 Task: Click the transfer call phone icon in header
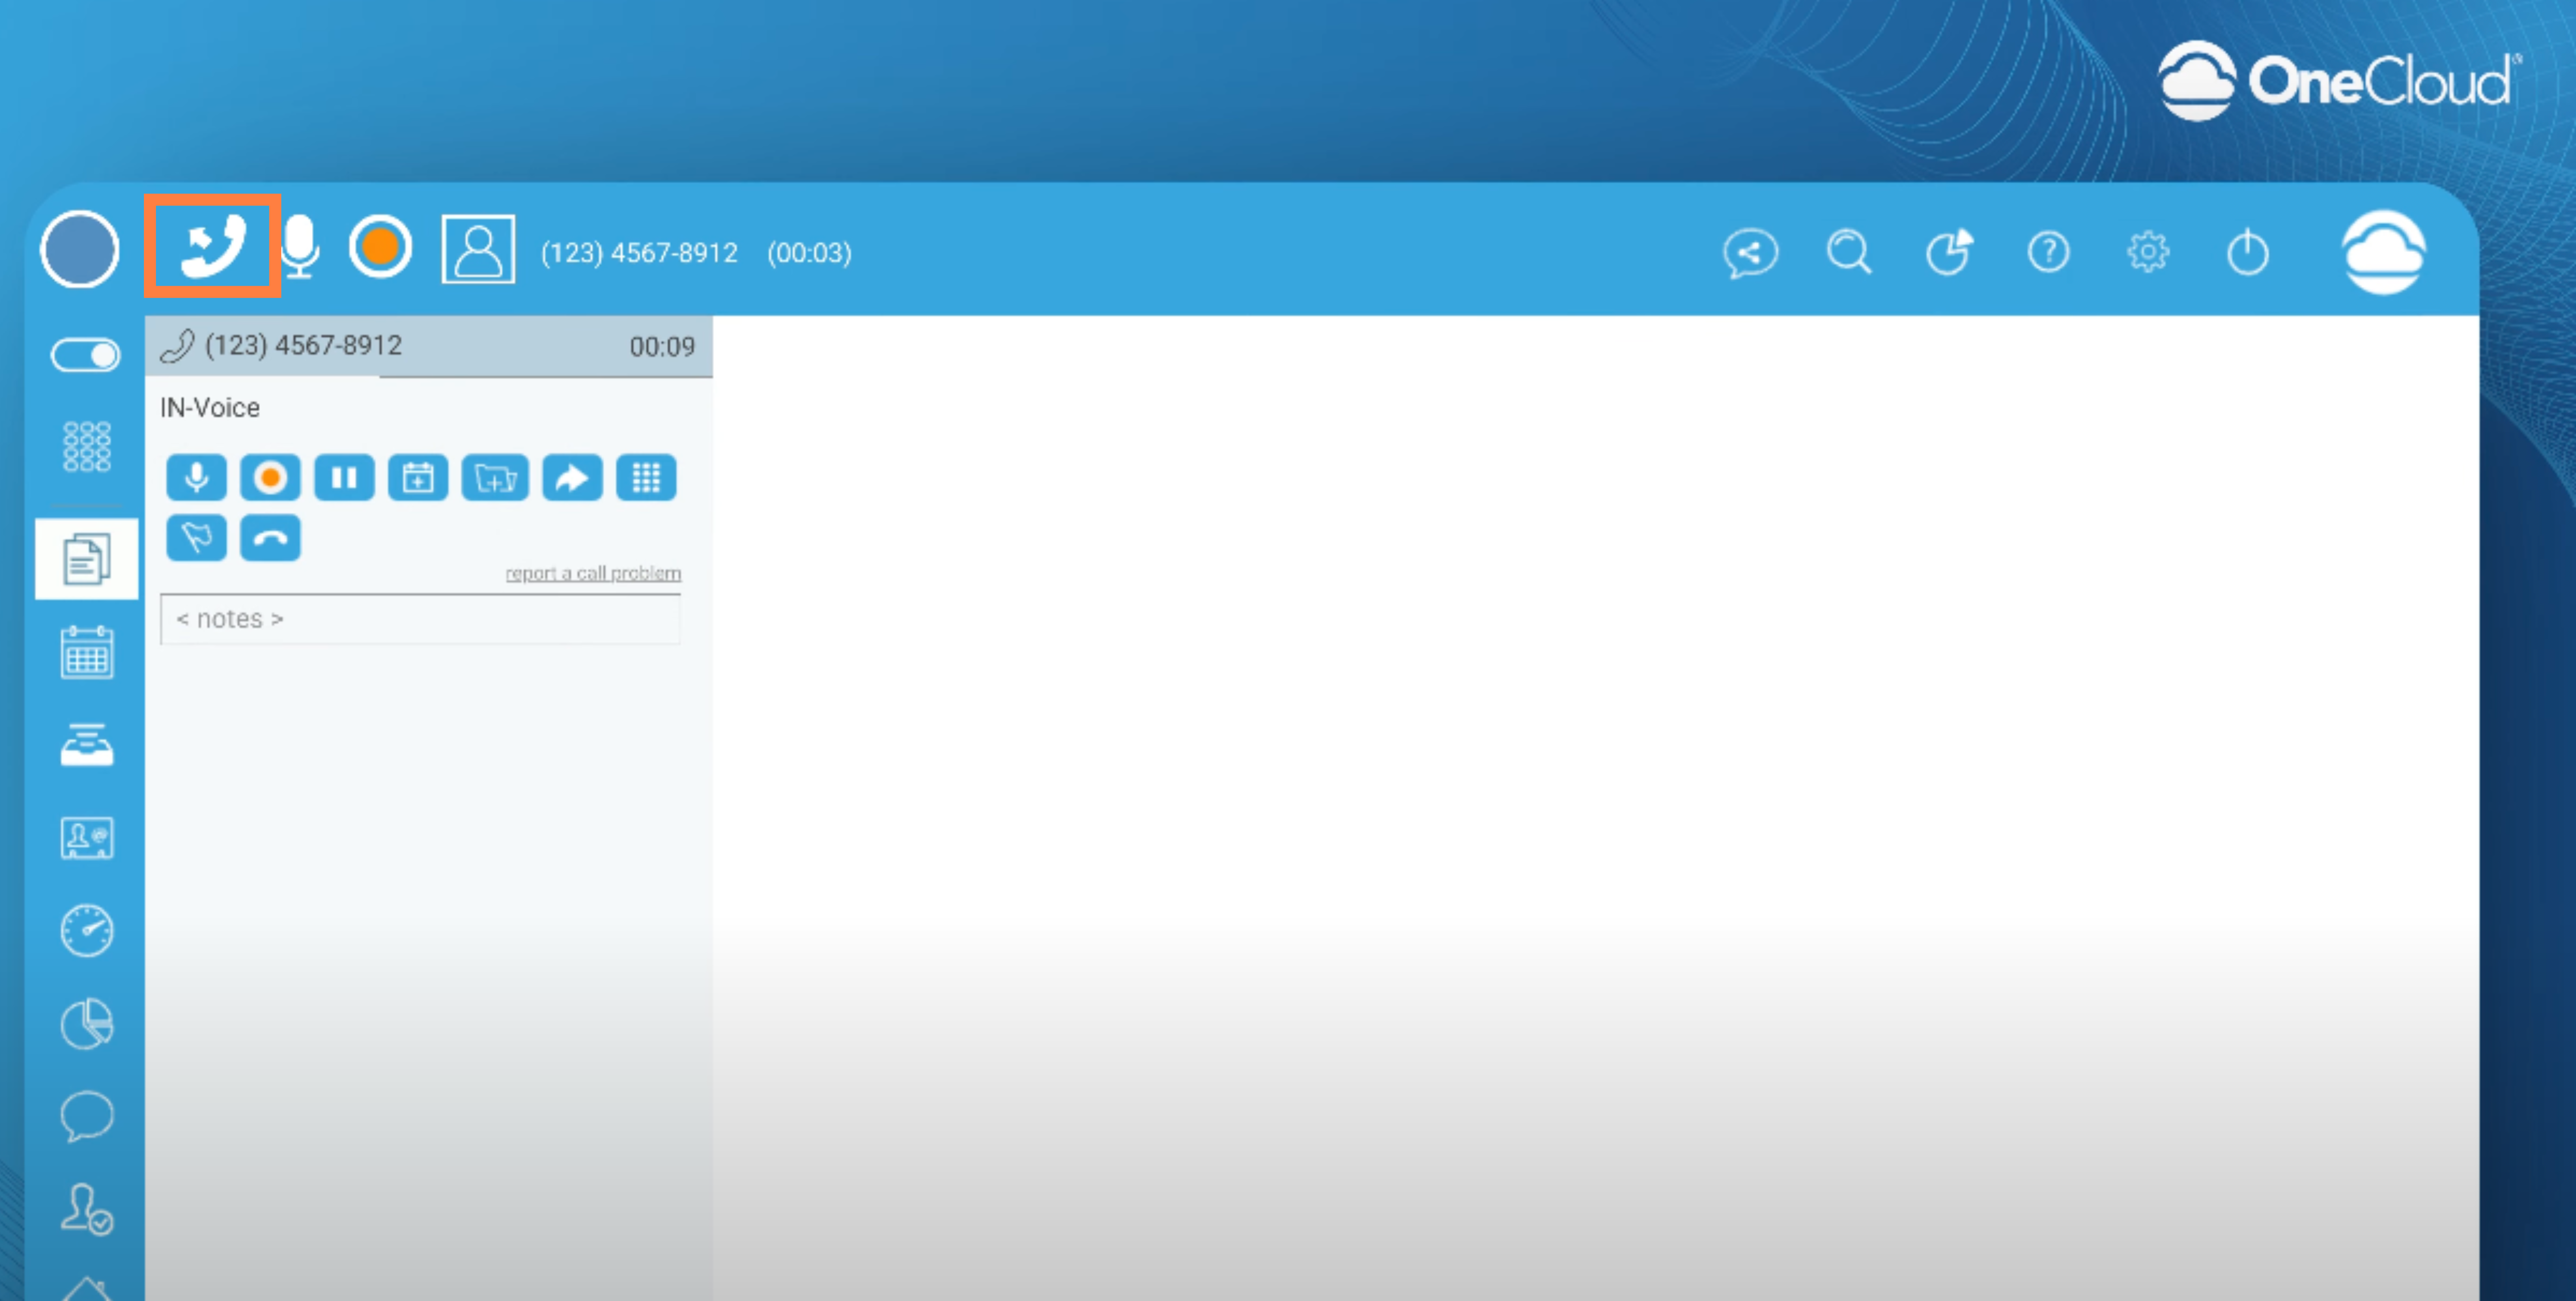(x=212, y=246)
